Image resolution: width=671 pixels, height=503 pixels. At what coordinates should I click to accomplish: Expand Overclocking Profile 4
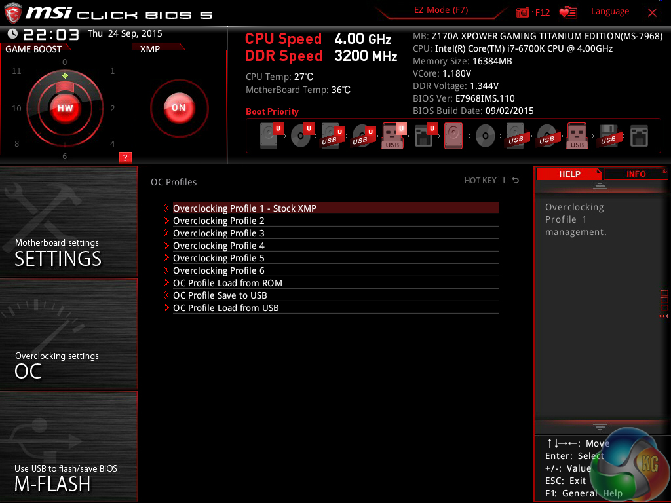[335, 246]
